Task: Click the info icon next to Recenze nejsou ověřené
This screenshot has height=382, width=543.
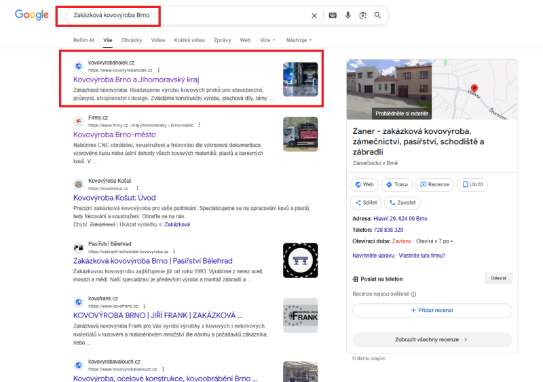Action: [x=413, y=294]
